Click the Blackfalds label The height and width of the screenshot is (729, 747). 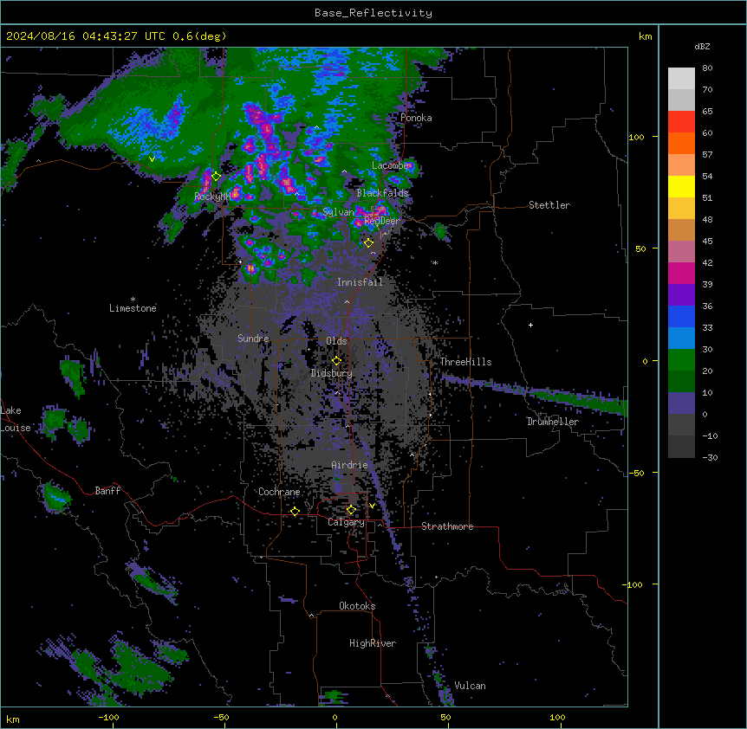(382, 193)
